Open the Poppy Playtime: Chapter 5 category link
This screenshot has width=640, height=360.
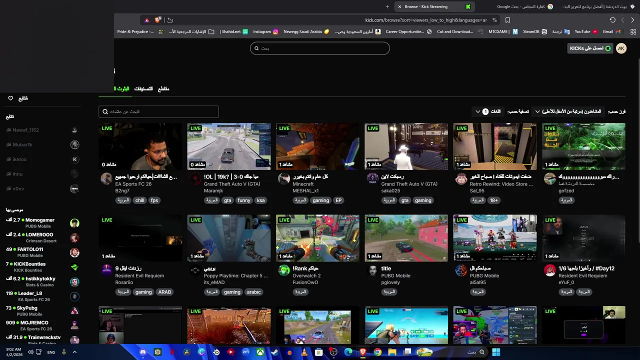pyautogui.click(x=236, y=275)
